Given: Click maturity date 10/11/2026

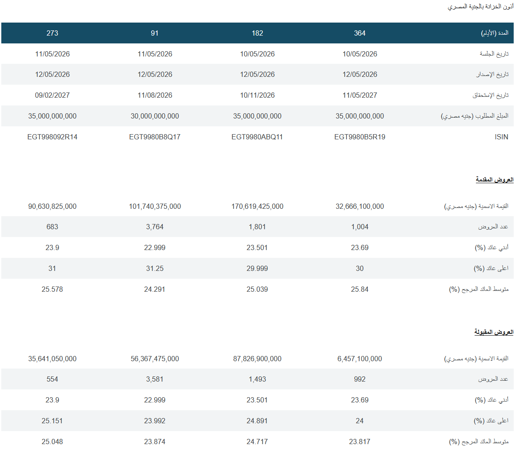Looking at the screenshot, I should (x=257, y=95).
